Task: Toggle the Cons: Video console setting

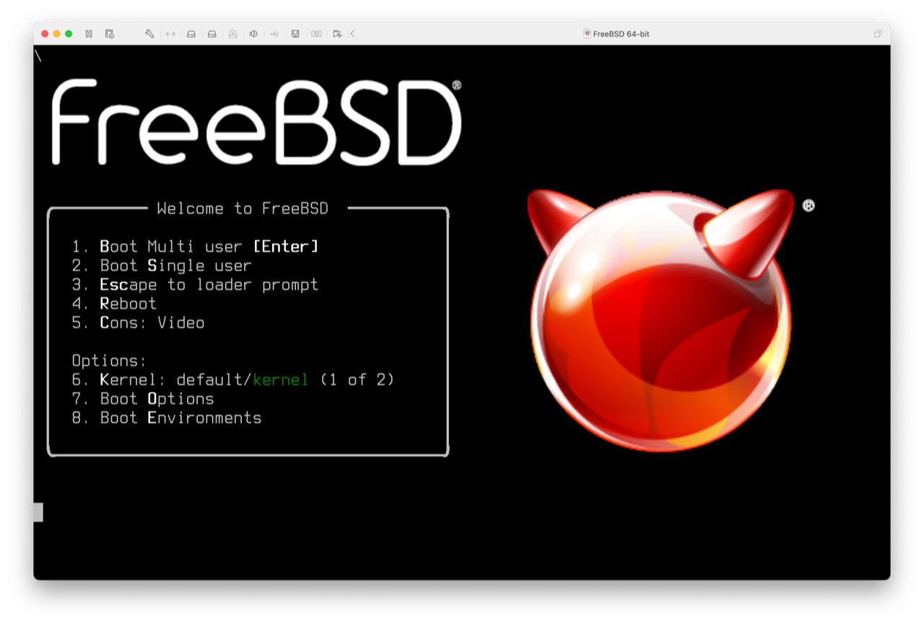Action: coord(152,322)
